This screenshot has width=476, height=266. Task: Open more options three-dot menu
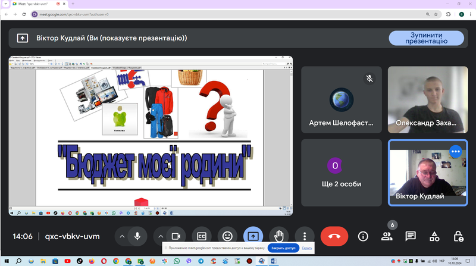pos(305,236)
